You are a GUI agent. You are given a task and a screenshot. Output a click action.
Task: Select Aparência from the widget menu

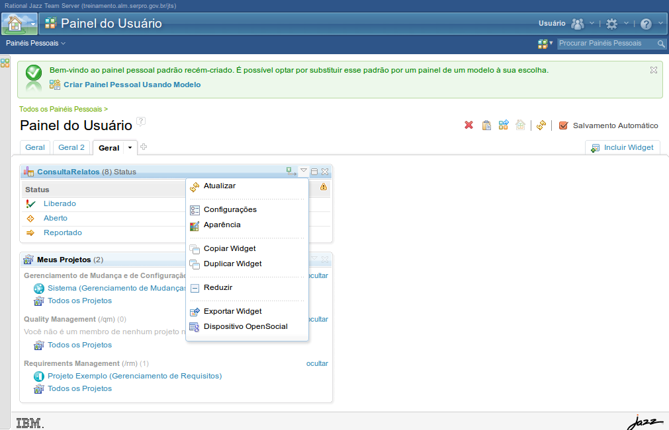point(247,225)
